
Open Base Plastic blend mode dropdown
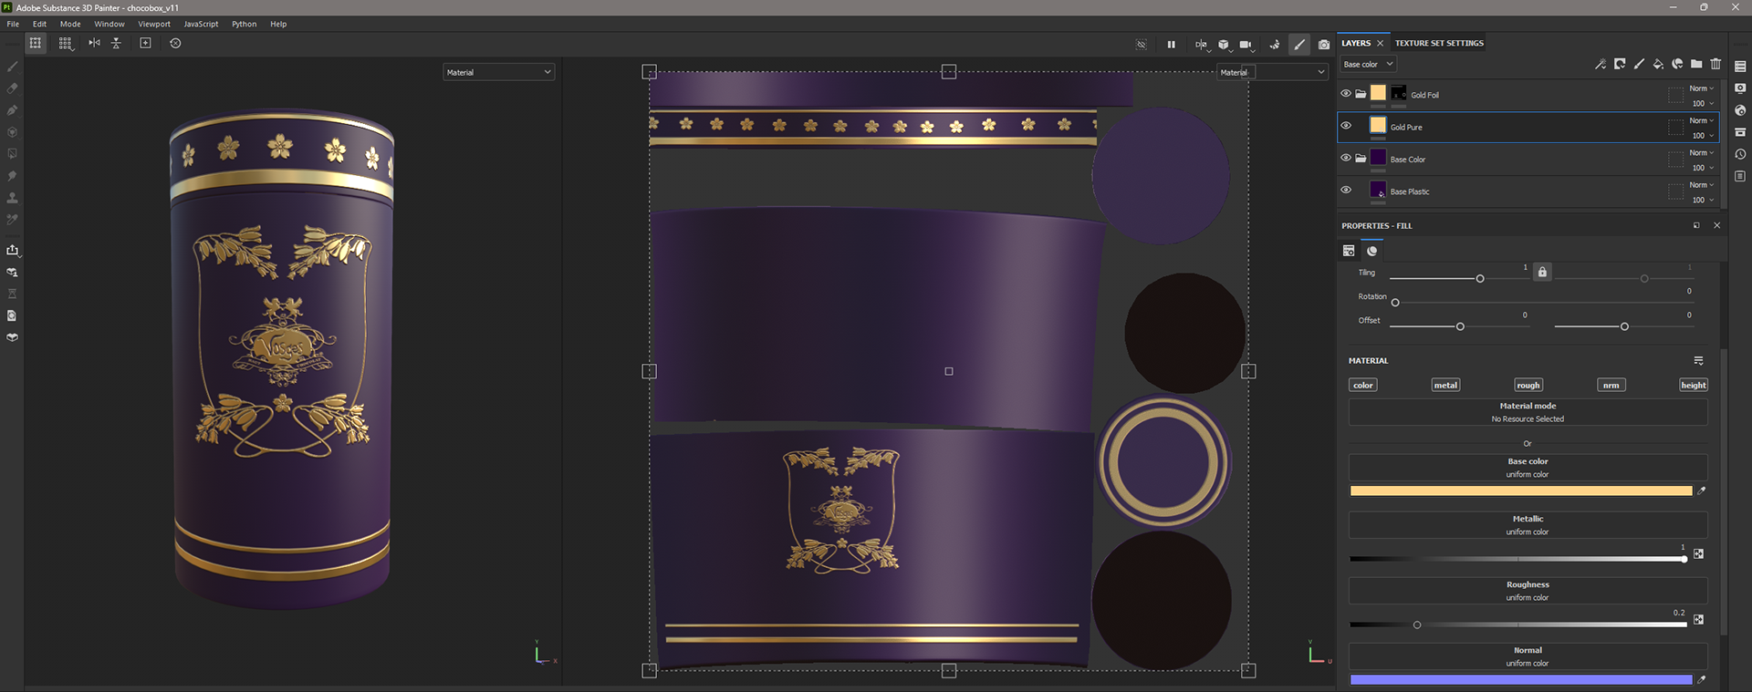tap(1702, 185)
